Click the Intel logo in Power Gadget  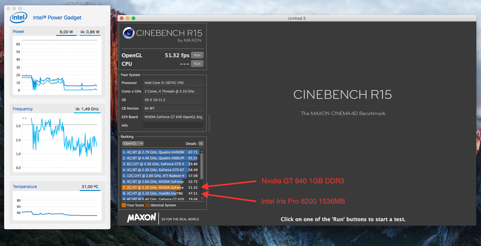point(19,18)
